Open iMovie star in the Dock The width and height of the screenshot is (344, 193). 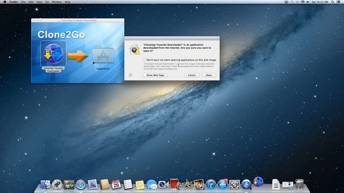click(x=187, y=184)
